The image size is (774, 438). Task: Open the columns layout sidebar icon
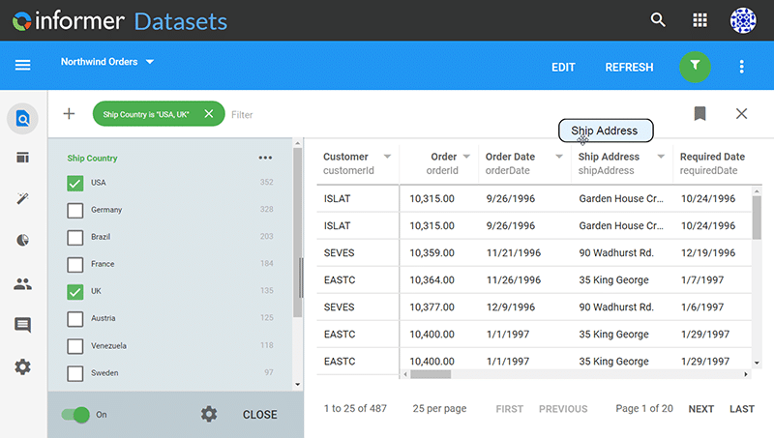point(22,158)
